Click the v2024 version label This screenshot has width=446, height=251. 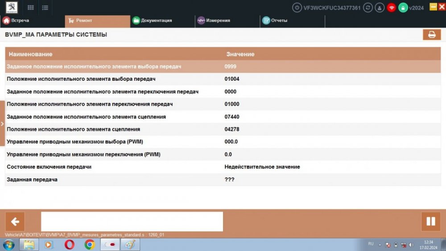[417, 8]
